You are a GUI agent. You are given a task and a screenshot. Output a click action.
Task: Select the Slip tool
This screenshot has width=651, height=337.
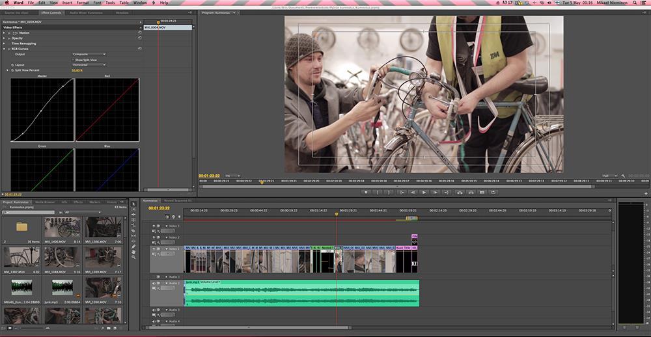coord(133,236)
